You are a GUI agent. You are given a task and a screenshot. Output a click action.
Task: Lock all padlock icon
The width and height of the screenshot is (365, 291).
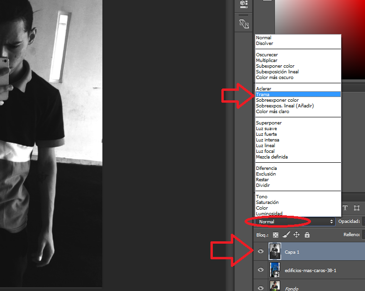click(307, 235)
